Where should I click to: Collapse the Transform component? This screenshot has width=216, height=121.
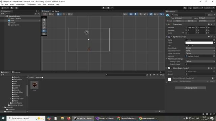tap(166, 24)
